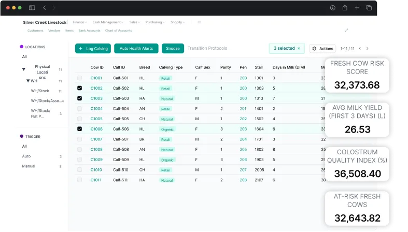The image size is (408, 232).
Task: Open the Chart of Accounts tab
Action: (x=118, y=31)
